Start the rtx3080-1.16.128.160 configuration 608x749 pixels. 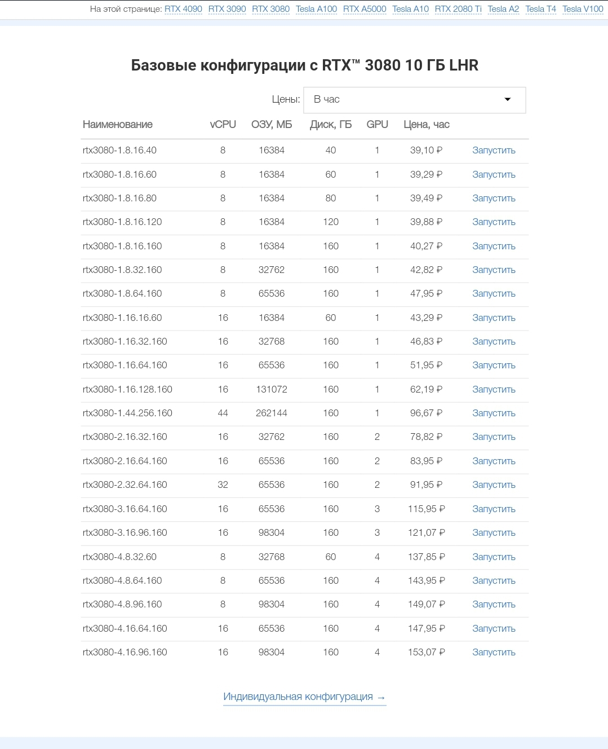point(494,390)
